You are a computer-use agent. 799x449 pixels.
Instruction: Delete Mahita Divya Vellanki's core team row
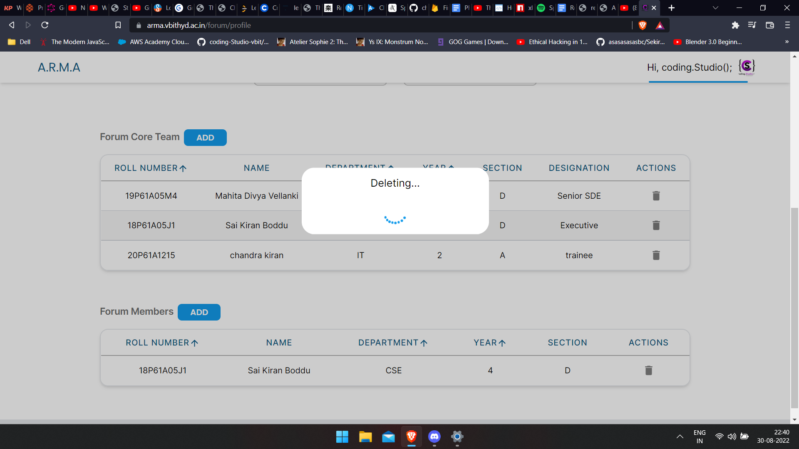[x=656, y=196]
